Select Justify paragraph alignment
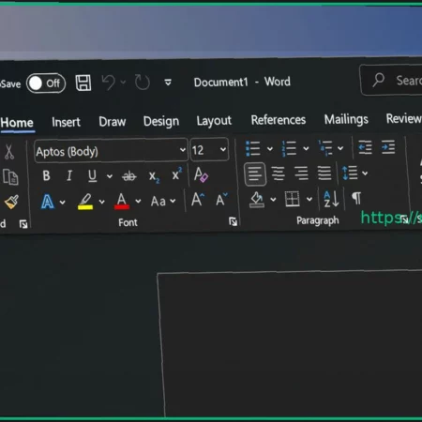This screenshot has width=422, height=422. coord(324,173)
